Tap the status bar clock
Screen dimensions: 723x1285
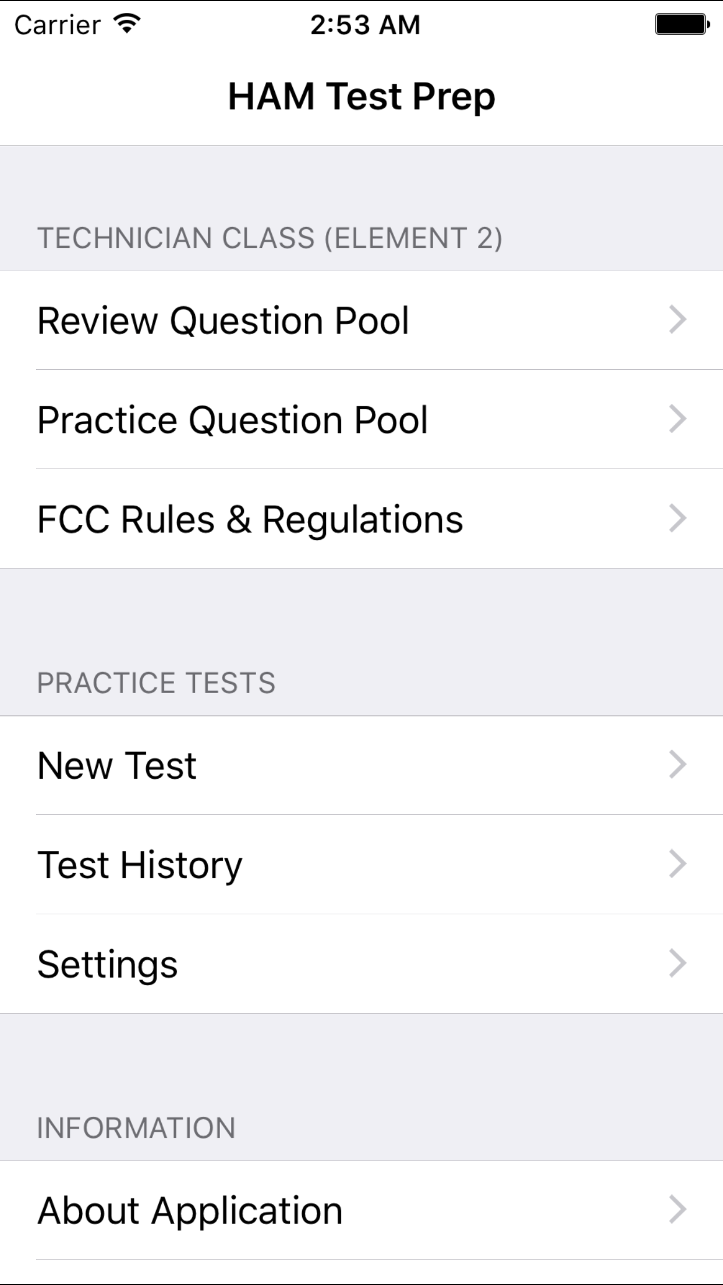pyautogui.click(x=364, y=25)
